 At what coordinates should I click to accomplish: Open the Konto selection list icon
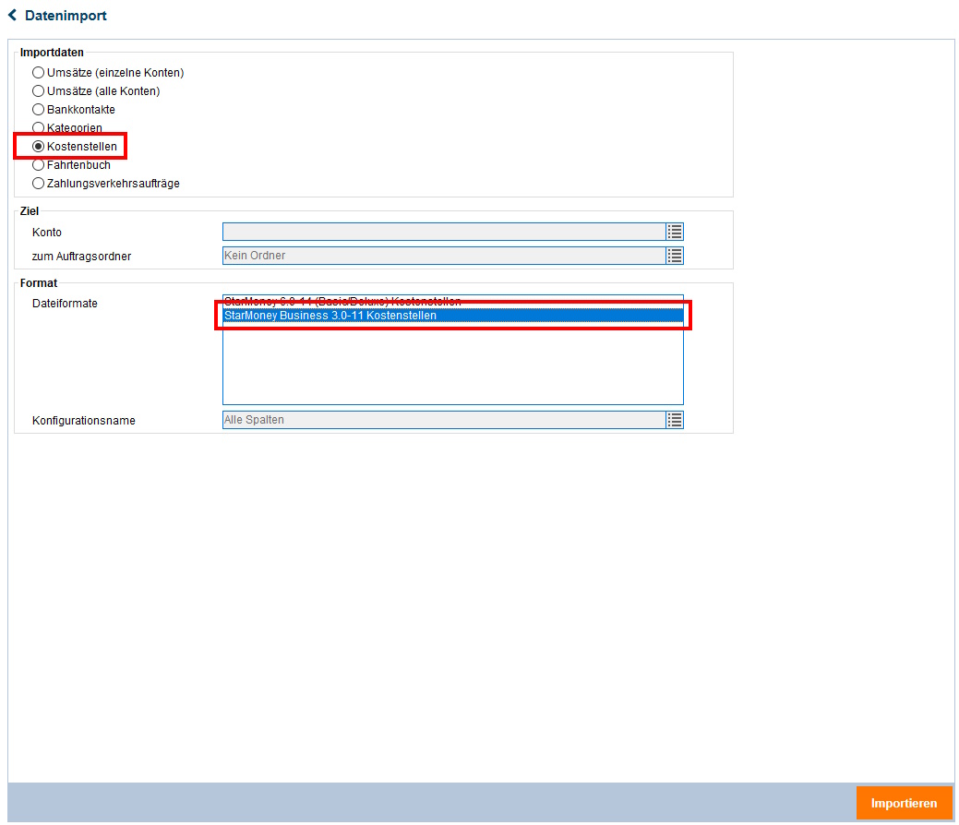point(675,232)
